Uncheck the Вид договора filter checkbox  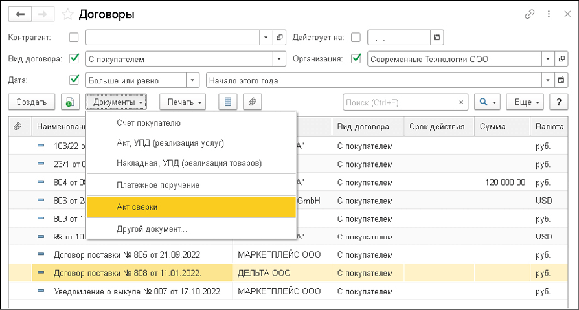74,59
